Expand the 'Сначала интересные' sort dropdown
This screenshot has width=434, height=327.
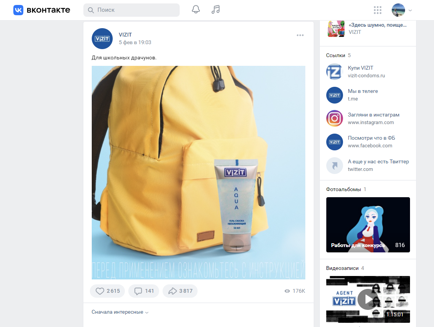[x=120, y=312]
